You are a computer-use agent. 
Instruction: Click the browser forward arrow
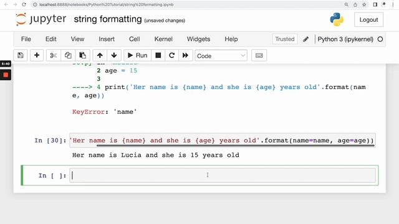(x=15, y=4)
